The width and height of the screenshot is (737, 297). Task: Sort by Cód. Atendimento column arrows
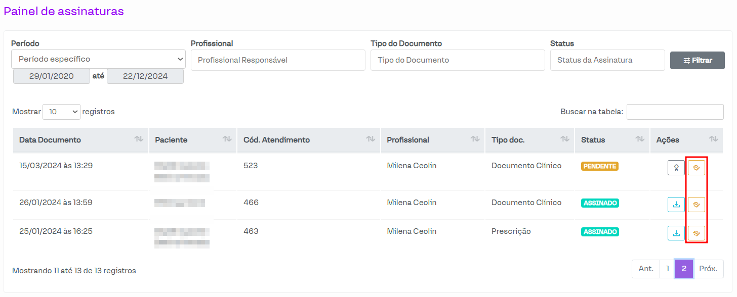(x=371, y=139)
